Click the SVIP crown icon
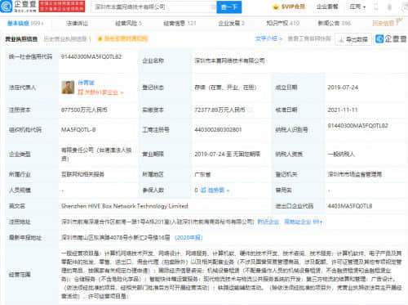The image size is (408, 305). (276, 7)
